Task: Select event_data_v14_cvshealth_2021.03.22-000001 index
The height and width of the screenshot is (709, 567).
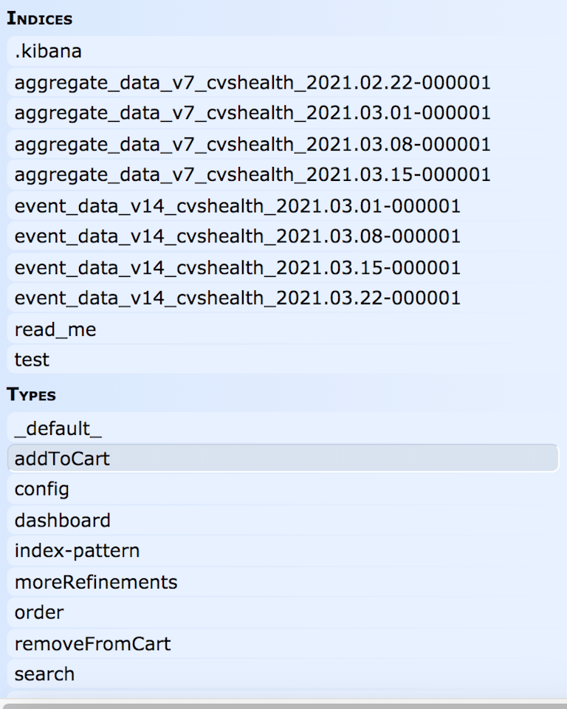Action: [x=283, y=298]
